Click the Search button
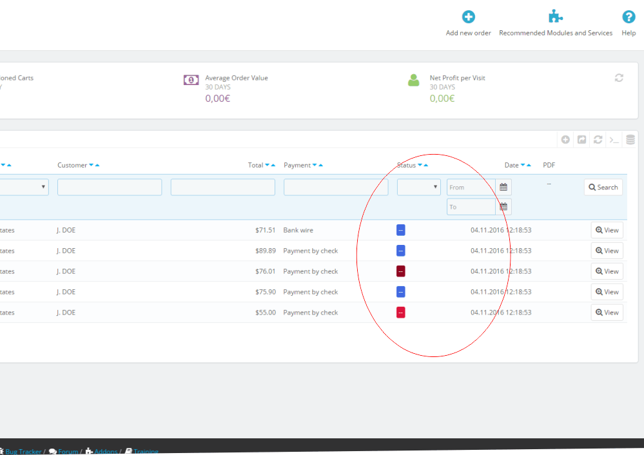Image resolution: width=644 pixels, height=455 pixels. [603, 188]
